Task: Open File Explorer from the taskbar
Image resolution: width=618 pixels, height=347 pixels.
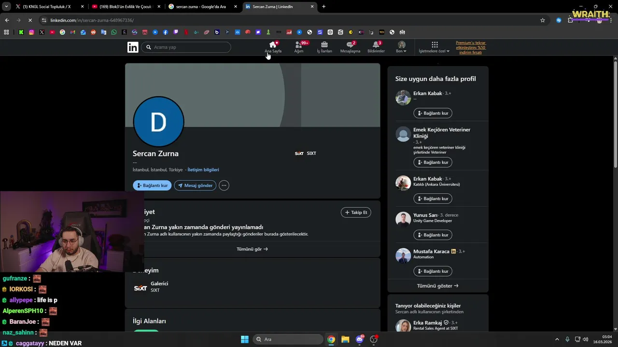Action: click(345, 339)
